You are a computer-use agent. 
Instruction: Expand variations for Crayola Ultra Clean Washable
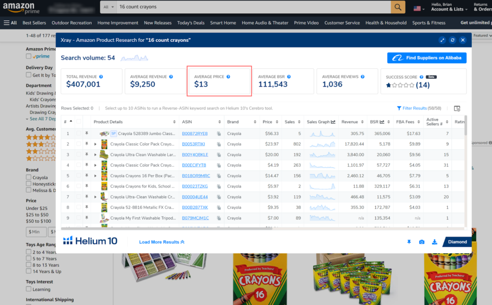click(x=95, y=155)
